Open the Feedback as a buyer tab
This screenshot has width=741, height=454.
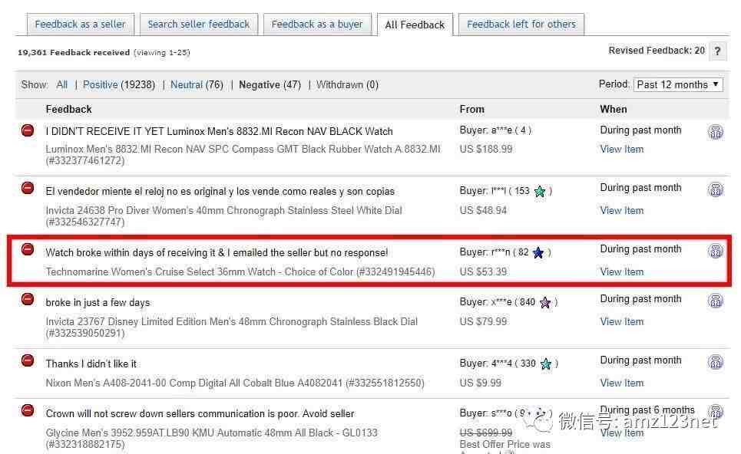(x=317, y=24)
